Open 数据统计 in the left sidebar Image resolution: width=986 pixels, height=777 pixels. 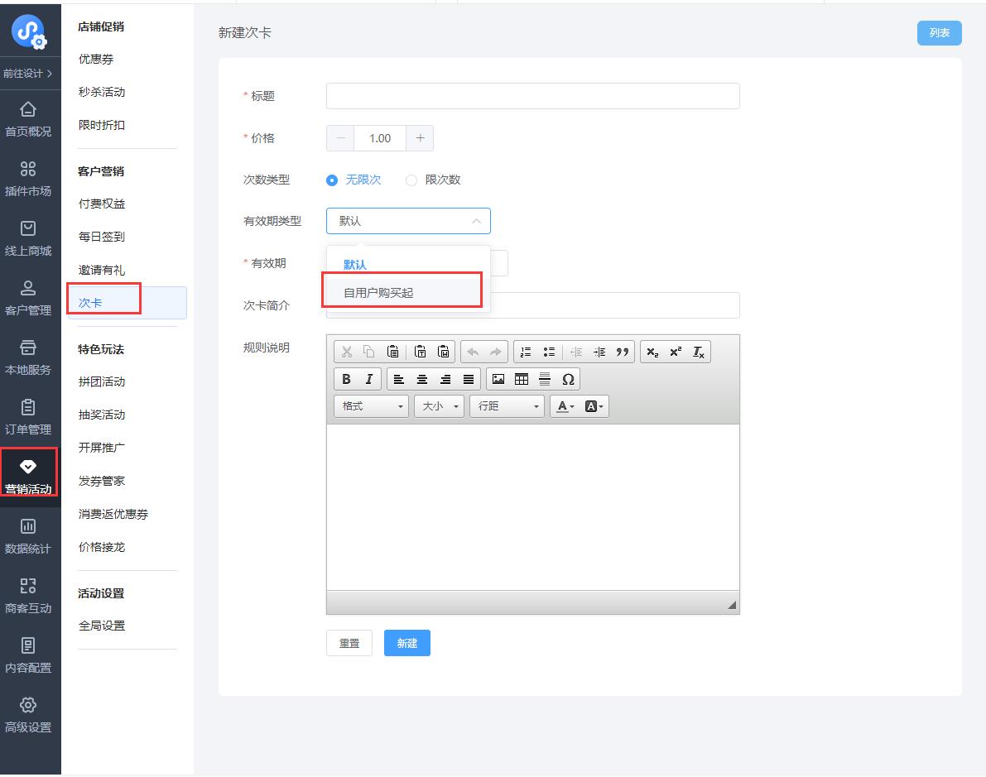[28, 535]
